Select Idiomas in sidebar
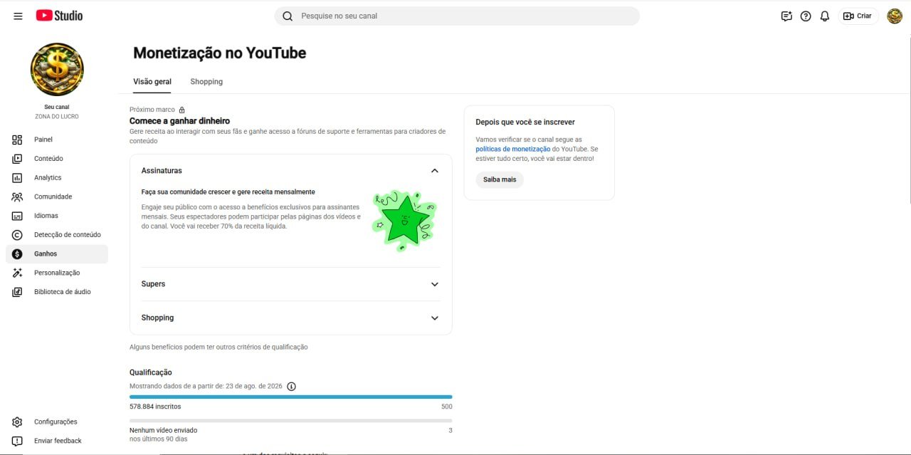 click(x=57, y=216)
